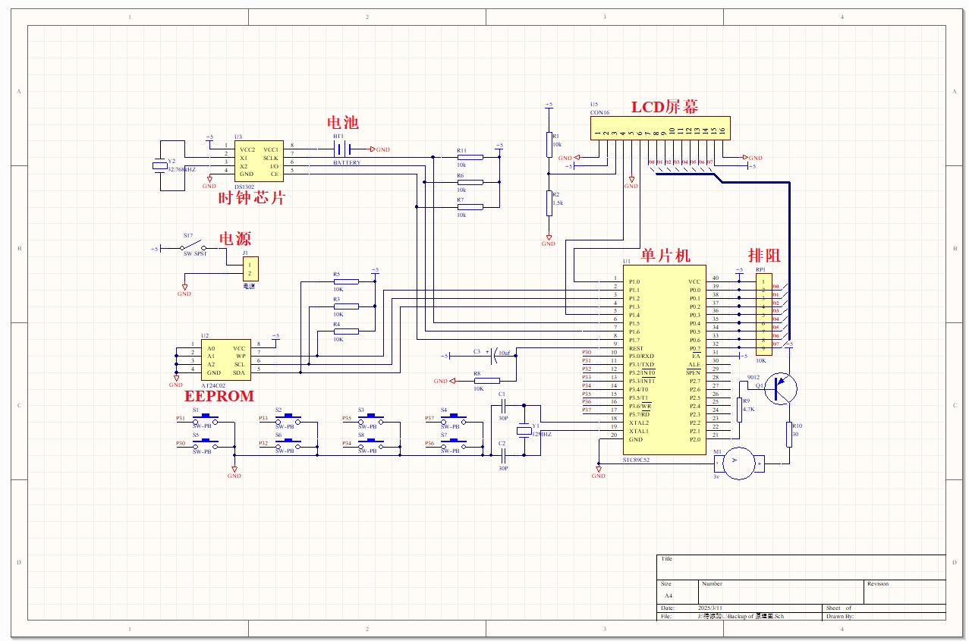
Task: Click the P31 net label
Action: coord(181,418)
